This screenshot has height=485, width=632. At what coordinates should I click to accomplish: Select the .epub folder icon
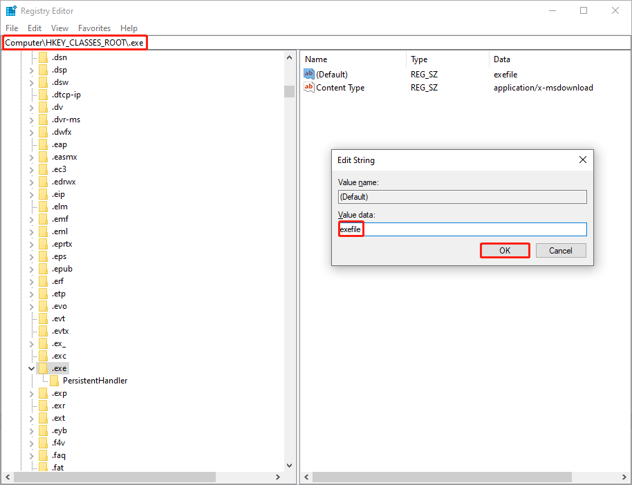click(x=43, y=269)
